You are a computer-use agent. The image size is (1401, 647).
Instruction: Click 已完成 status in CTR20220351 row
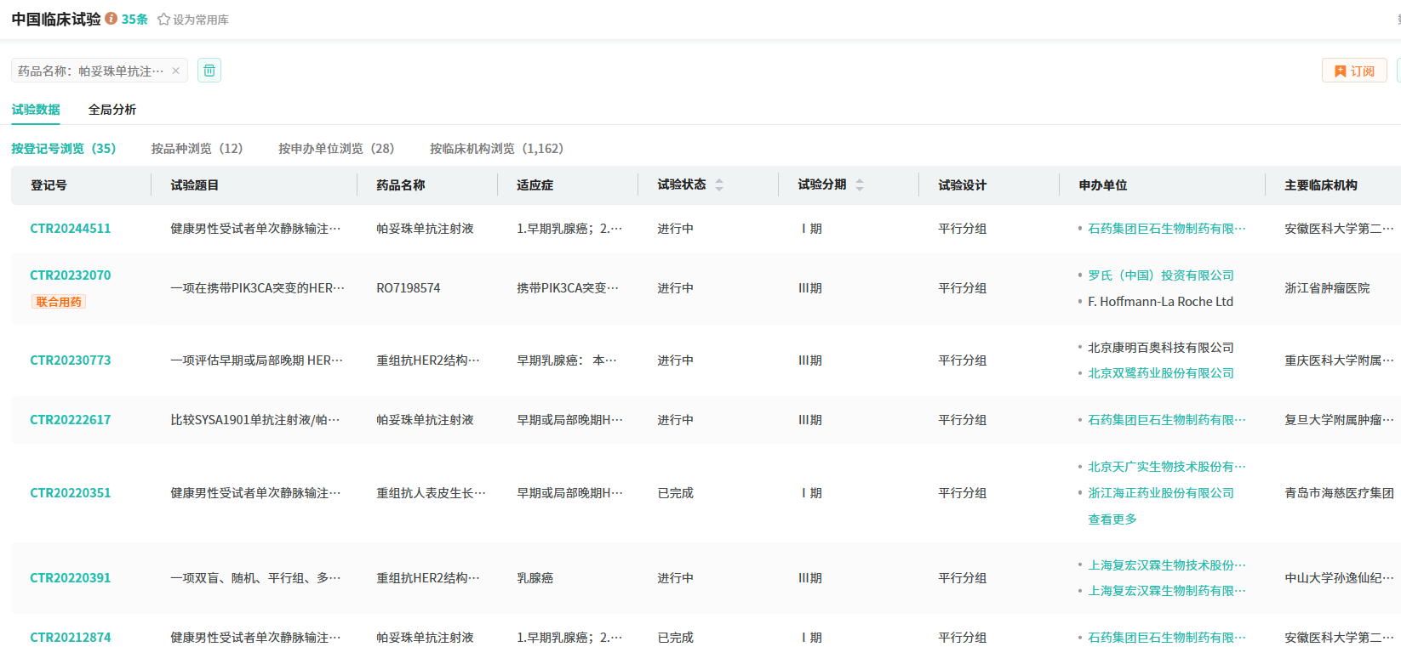click(675, 493)
